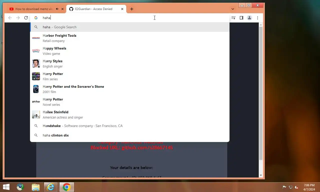Launch Internet Explorer from the taskbar
Viewport: 320px width, 192px height.
tap(51, 187)
